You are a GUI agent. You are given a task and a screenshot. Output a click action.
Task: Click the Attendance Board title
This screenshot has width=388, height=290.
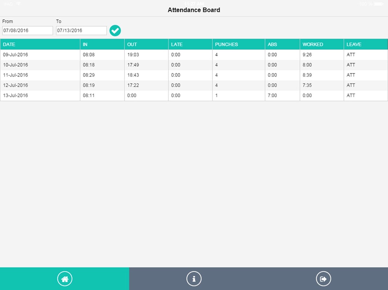click(x=194, y=10)
